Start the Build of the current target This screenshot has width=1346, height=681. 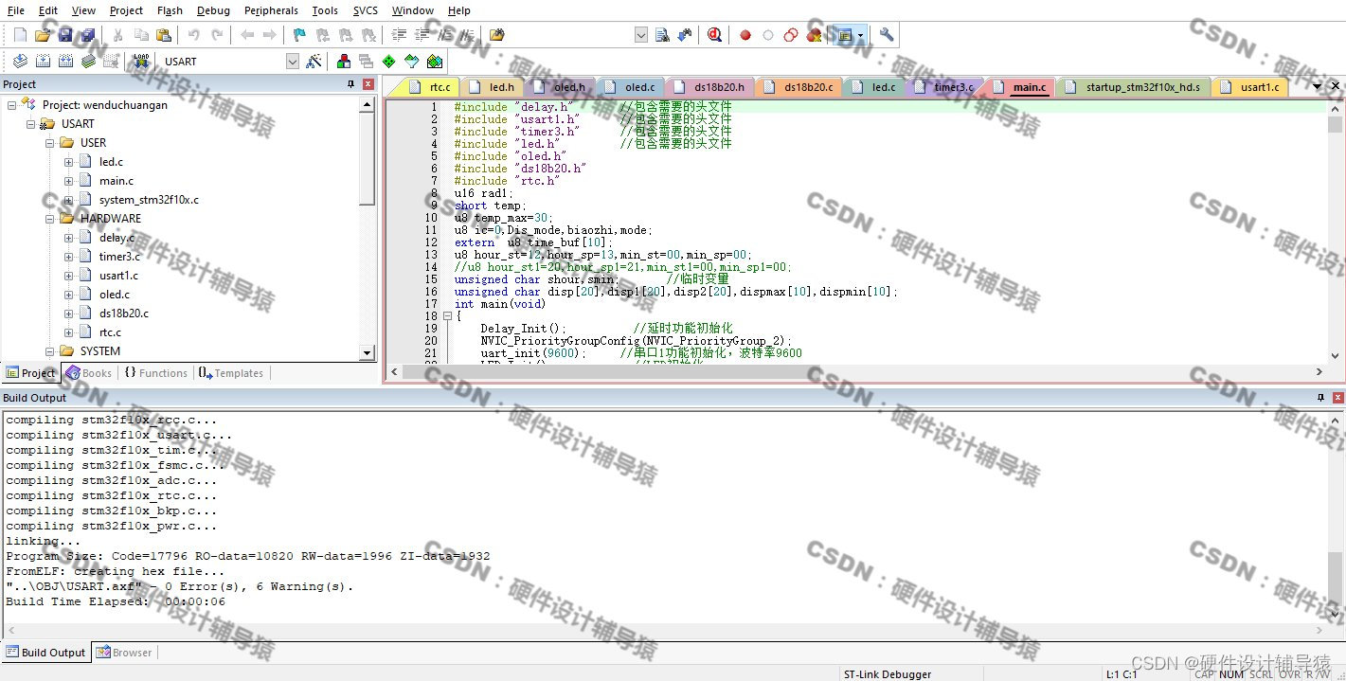[x=42, y=61]
